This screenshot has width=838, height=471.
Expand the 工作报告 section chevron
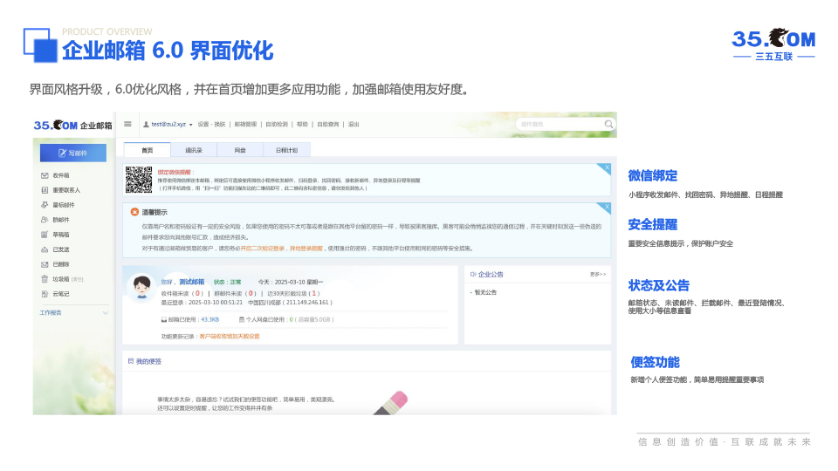[106, 312]
